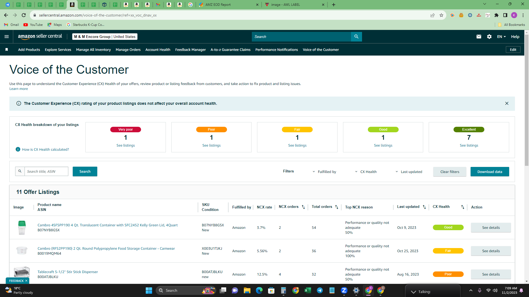This screenshot has width=529, height=297.
Task: Open Zoom from the taskbar
Action: [344, 290]
